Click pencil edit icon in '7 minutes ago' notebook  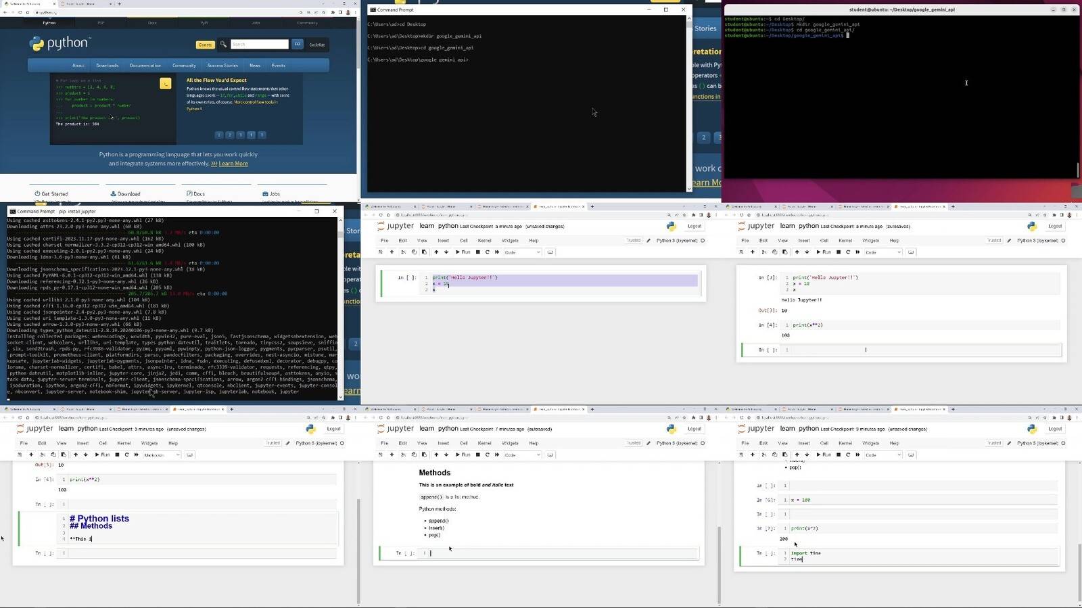[x=649, y=444]
